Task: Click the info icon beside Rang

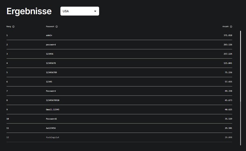Action: [x=13, y=27]
